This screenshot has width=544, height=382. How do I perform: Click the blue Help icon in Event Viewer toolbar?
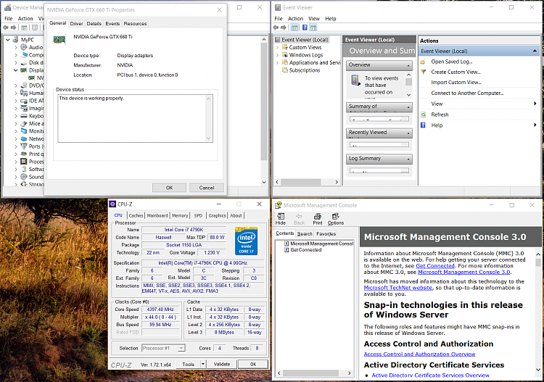pos(305,28)
